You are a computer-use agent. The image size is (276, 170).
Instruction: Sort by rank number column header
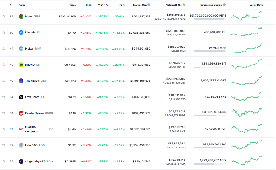(11, 5)
